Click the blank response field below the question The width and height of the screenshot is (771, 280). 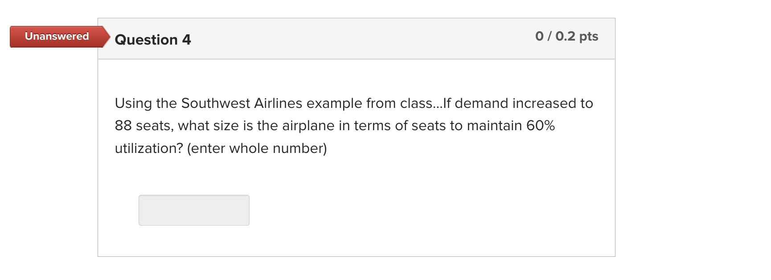coord(194,210)
